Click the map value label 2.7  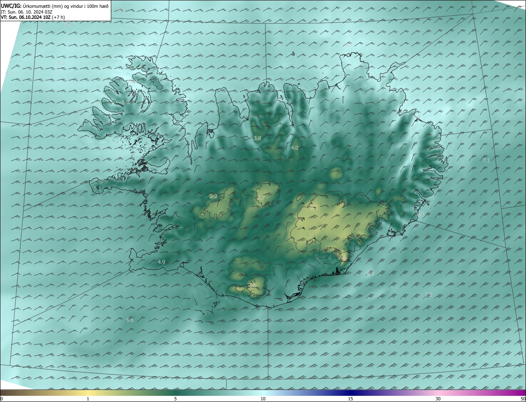tap(261, 198)
